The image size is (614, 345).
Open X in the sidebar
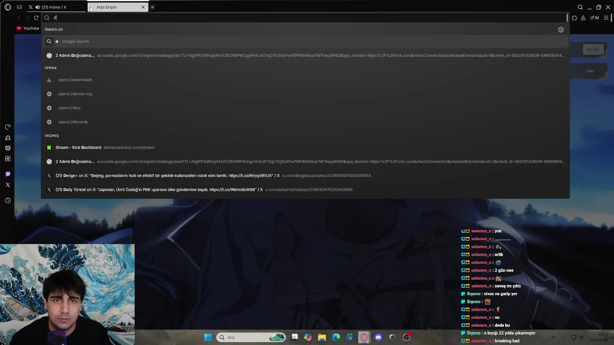point(8,185)
